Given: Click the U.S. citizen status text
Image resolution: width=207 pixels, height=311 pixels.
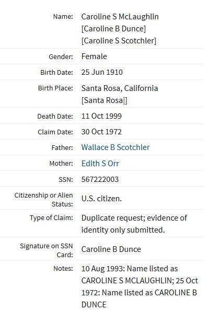Looking at the screenshot, I should (101, 198).
